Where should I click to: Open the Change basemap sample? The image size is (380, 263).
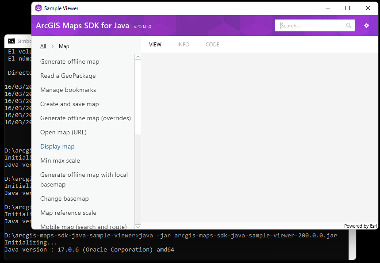click(x=64, y=198)
